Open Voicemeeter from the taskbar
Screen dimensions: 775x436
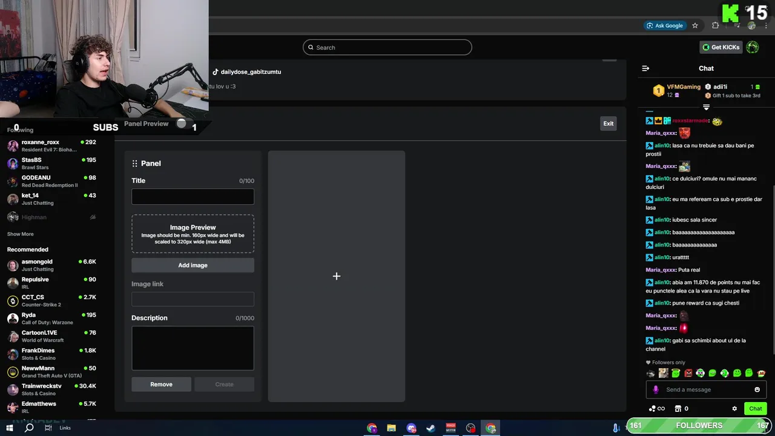(450, 428)
